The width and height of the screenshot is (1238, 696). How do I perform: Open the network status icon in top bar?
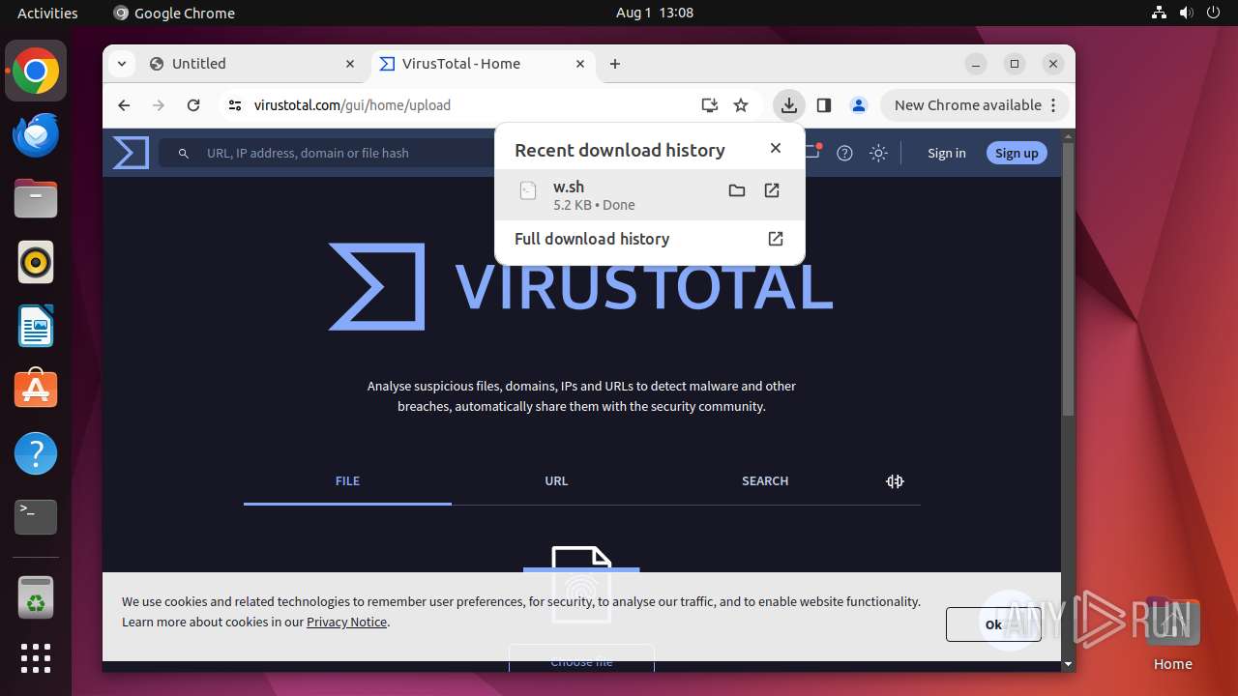tap(1159, 13)
